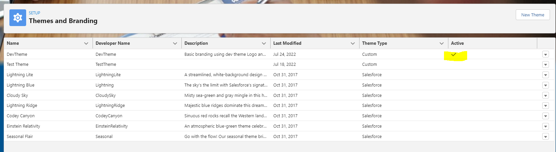This screenshot has width=556, height=152.
Task: Click the New Theme button
Action: pyautogui.click(x=533, y=15)
